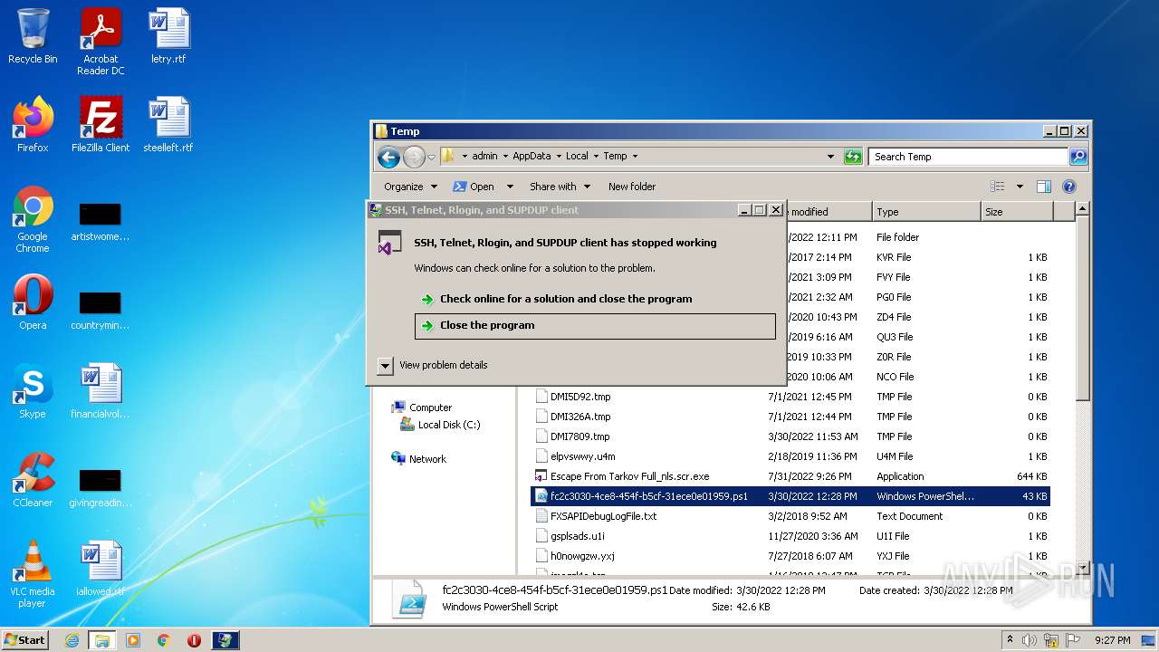Viewport: 1159px width, 652px height.
Task: Open the Media Player taskbar icon
Action: pos(133,640)
